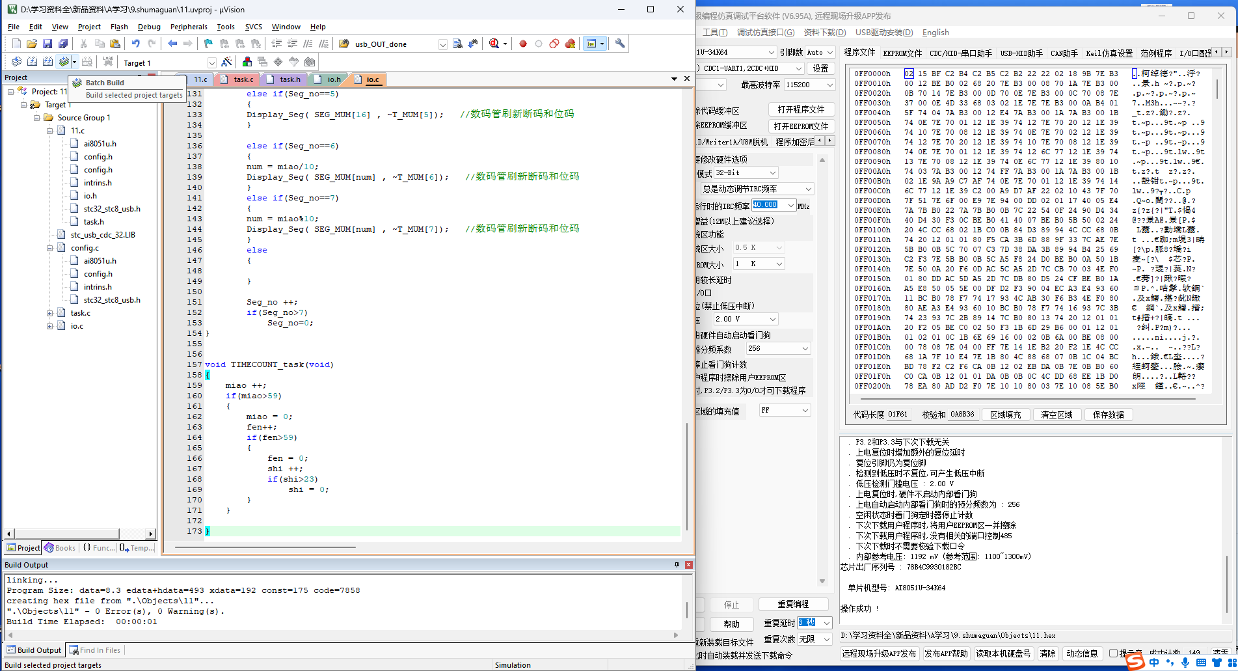Click 读取本机硬盘号 button

point(1003,653)
